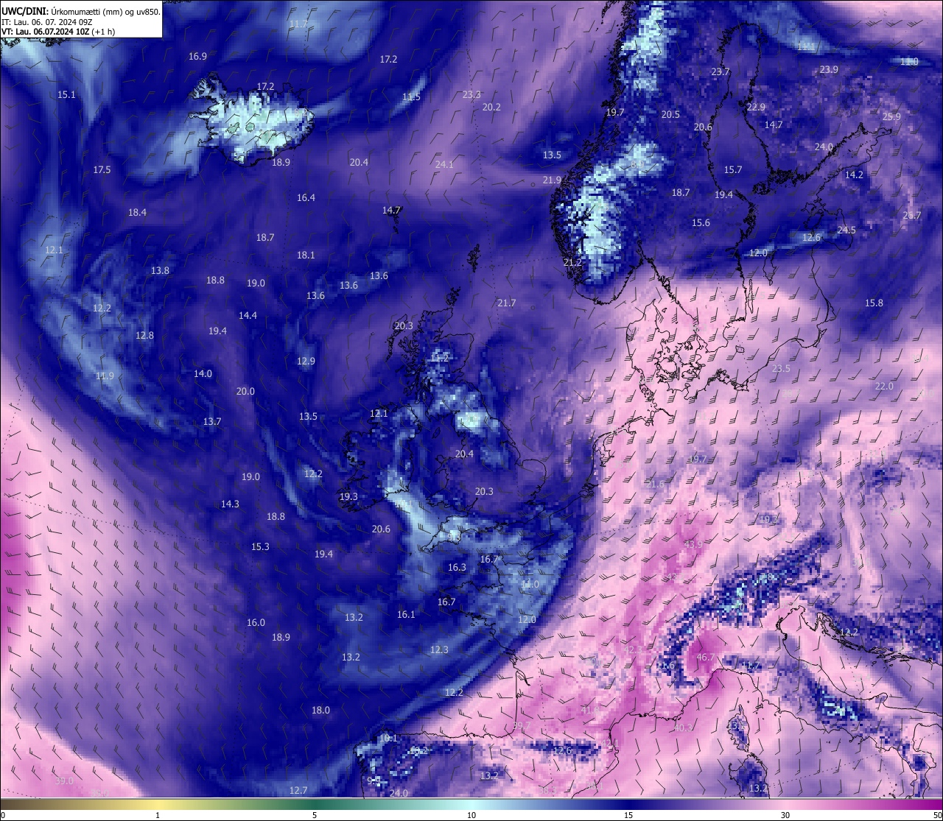This screenshot has width=943, height=821.
Task: Click the 12.8 value on the map
Action: tap(144, 335)
